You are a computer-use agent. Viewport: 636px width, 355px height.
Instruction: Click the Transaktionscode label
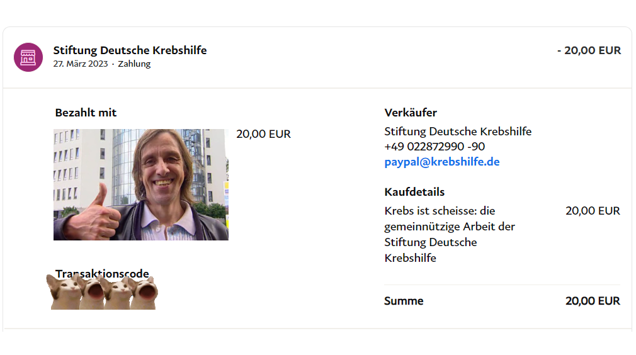click(x=102, y=274)
